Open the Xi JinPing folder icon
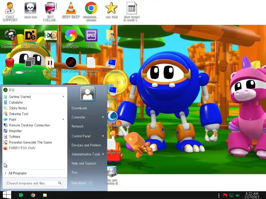 point(111,37)
